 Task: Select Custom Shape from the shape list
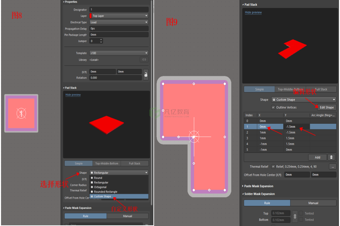(x=102, y=197)
